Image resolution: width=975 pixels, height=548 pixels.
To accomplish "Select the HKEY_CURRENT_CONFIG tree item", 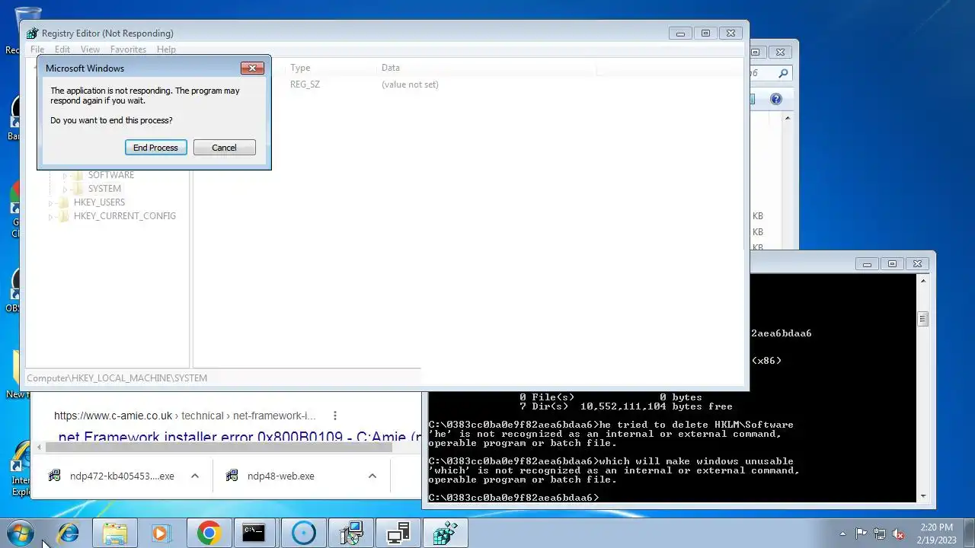I will tap(125, 216).
